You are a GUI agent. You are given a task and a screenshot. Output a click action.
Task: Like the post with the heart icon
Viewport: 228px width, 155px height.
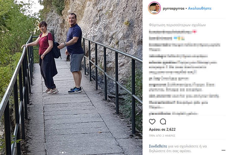tap(152, 122)
